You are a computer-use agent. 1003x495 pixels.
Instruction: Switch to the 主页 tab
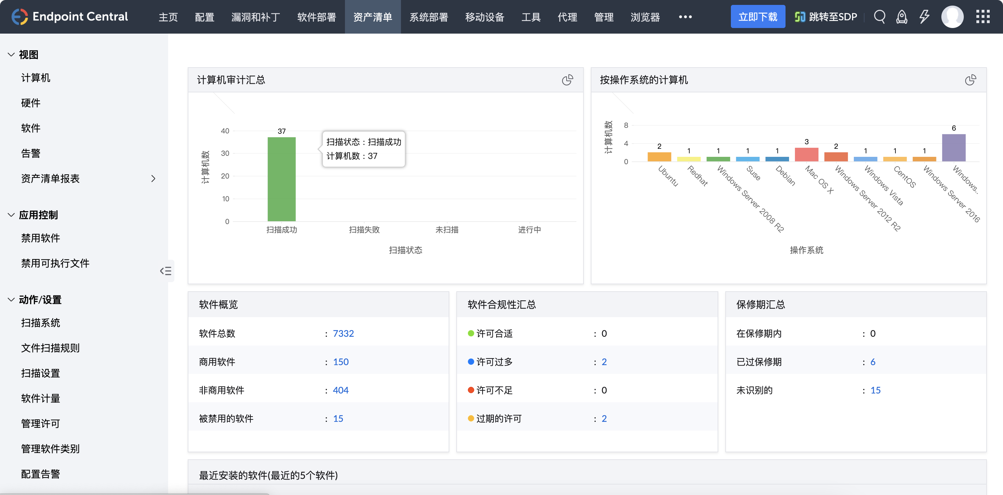168,17
